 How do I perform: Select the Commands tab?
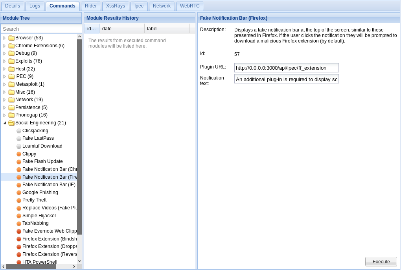pyautogui.click(x=63, y=6)
